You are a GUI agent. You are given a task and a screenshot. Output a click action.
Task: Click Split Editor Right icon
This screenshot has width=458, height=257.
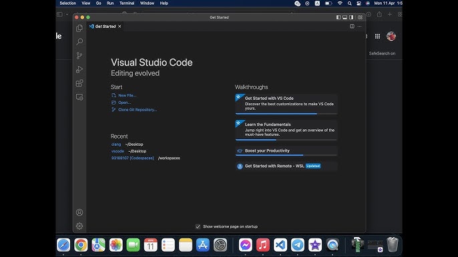352,26
